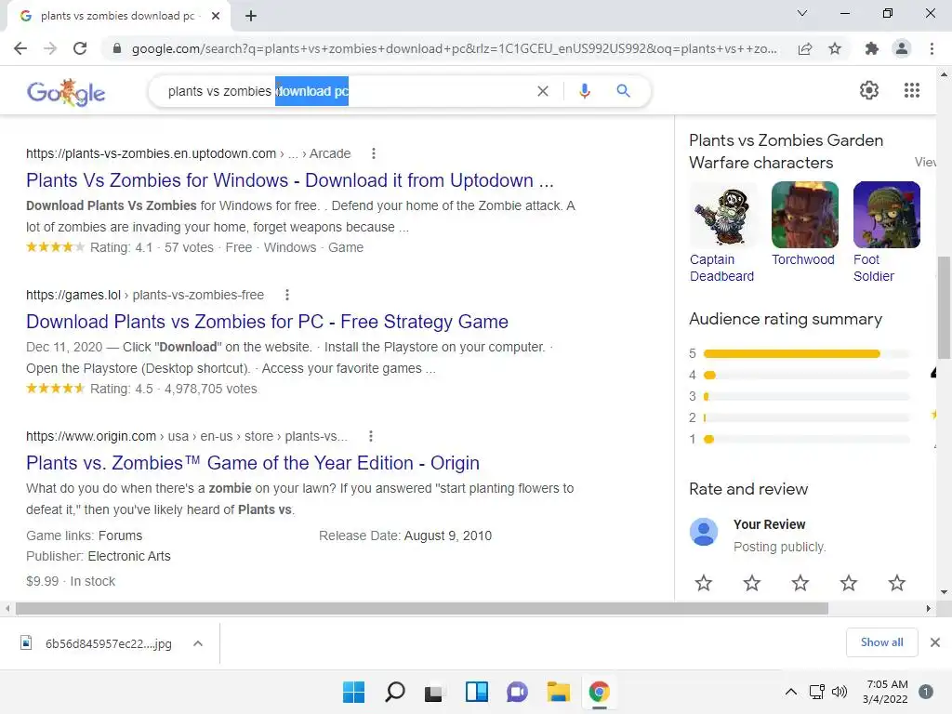This screenshot has width=952, height=714.
Task: Share this page from address bar
Action: click(x=805, y=48)
